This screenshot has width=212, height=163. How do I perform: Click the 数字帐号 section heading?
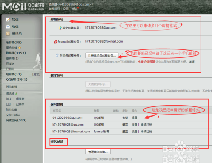click(57, 75)
